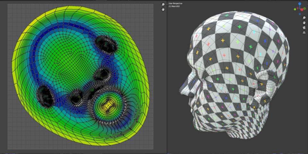Click the zoom magnifier in the UV editor
308x154 pixels.
(163, 4)
